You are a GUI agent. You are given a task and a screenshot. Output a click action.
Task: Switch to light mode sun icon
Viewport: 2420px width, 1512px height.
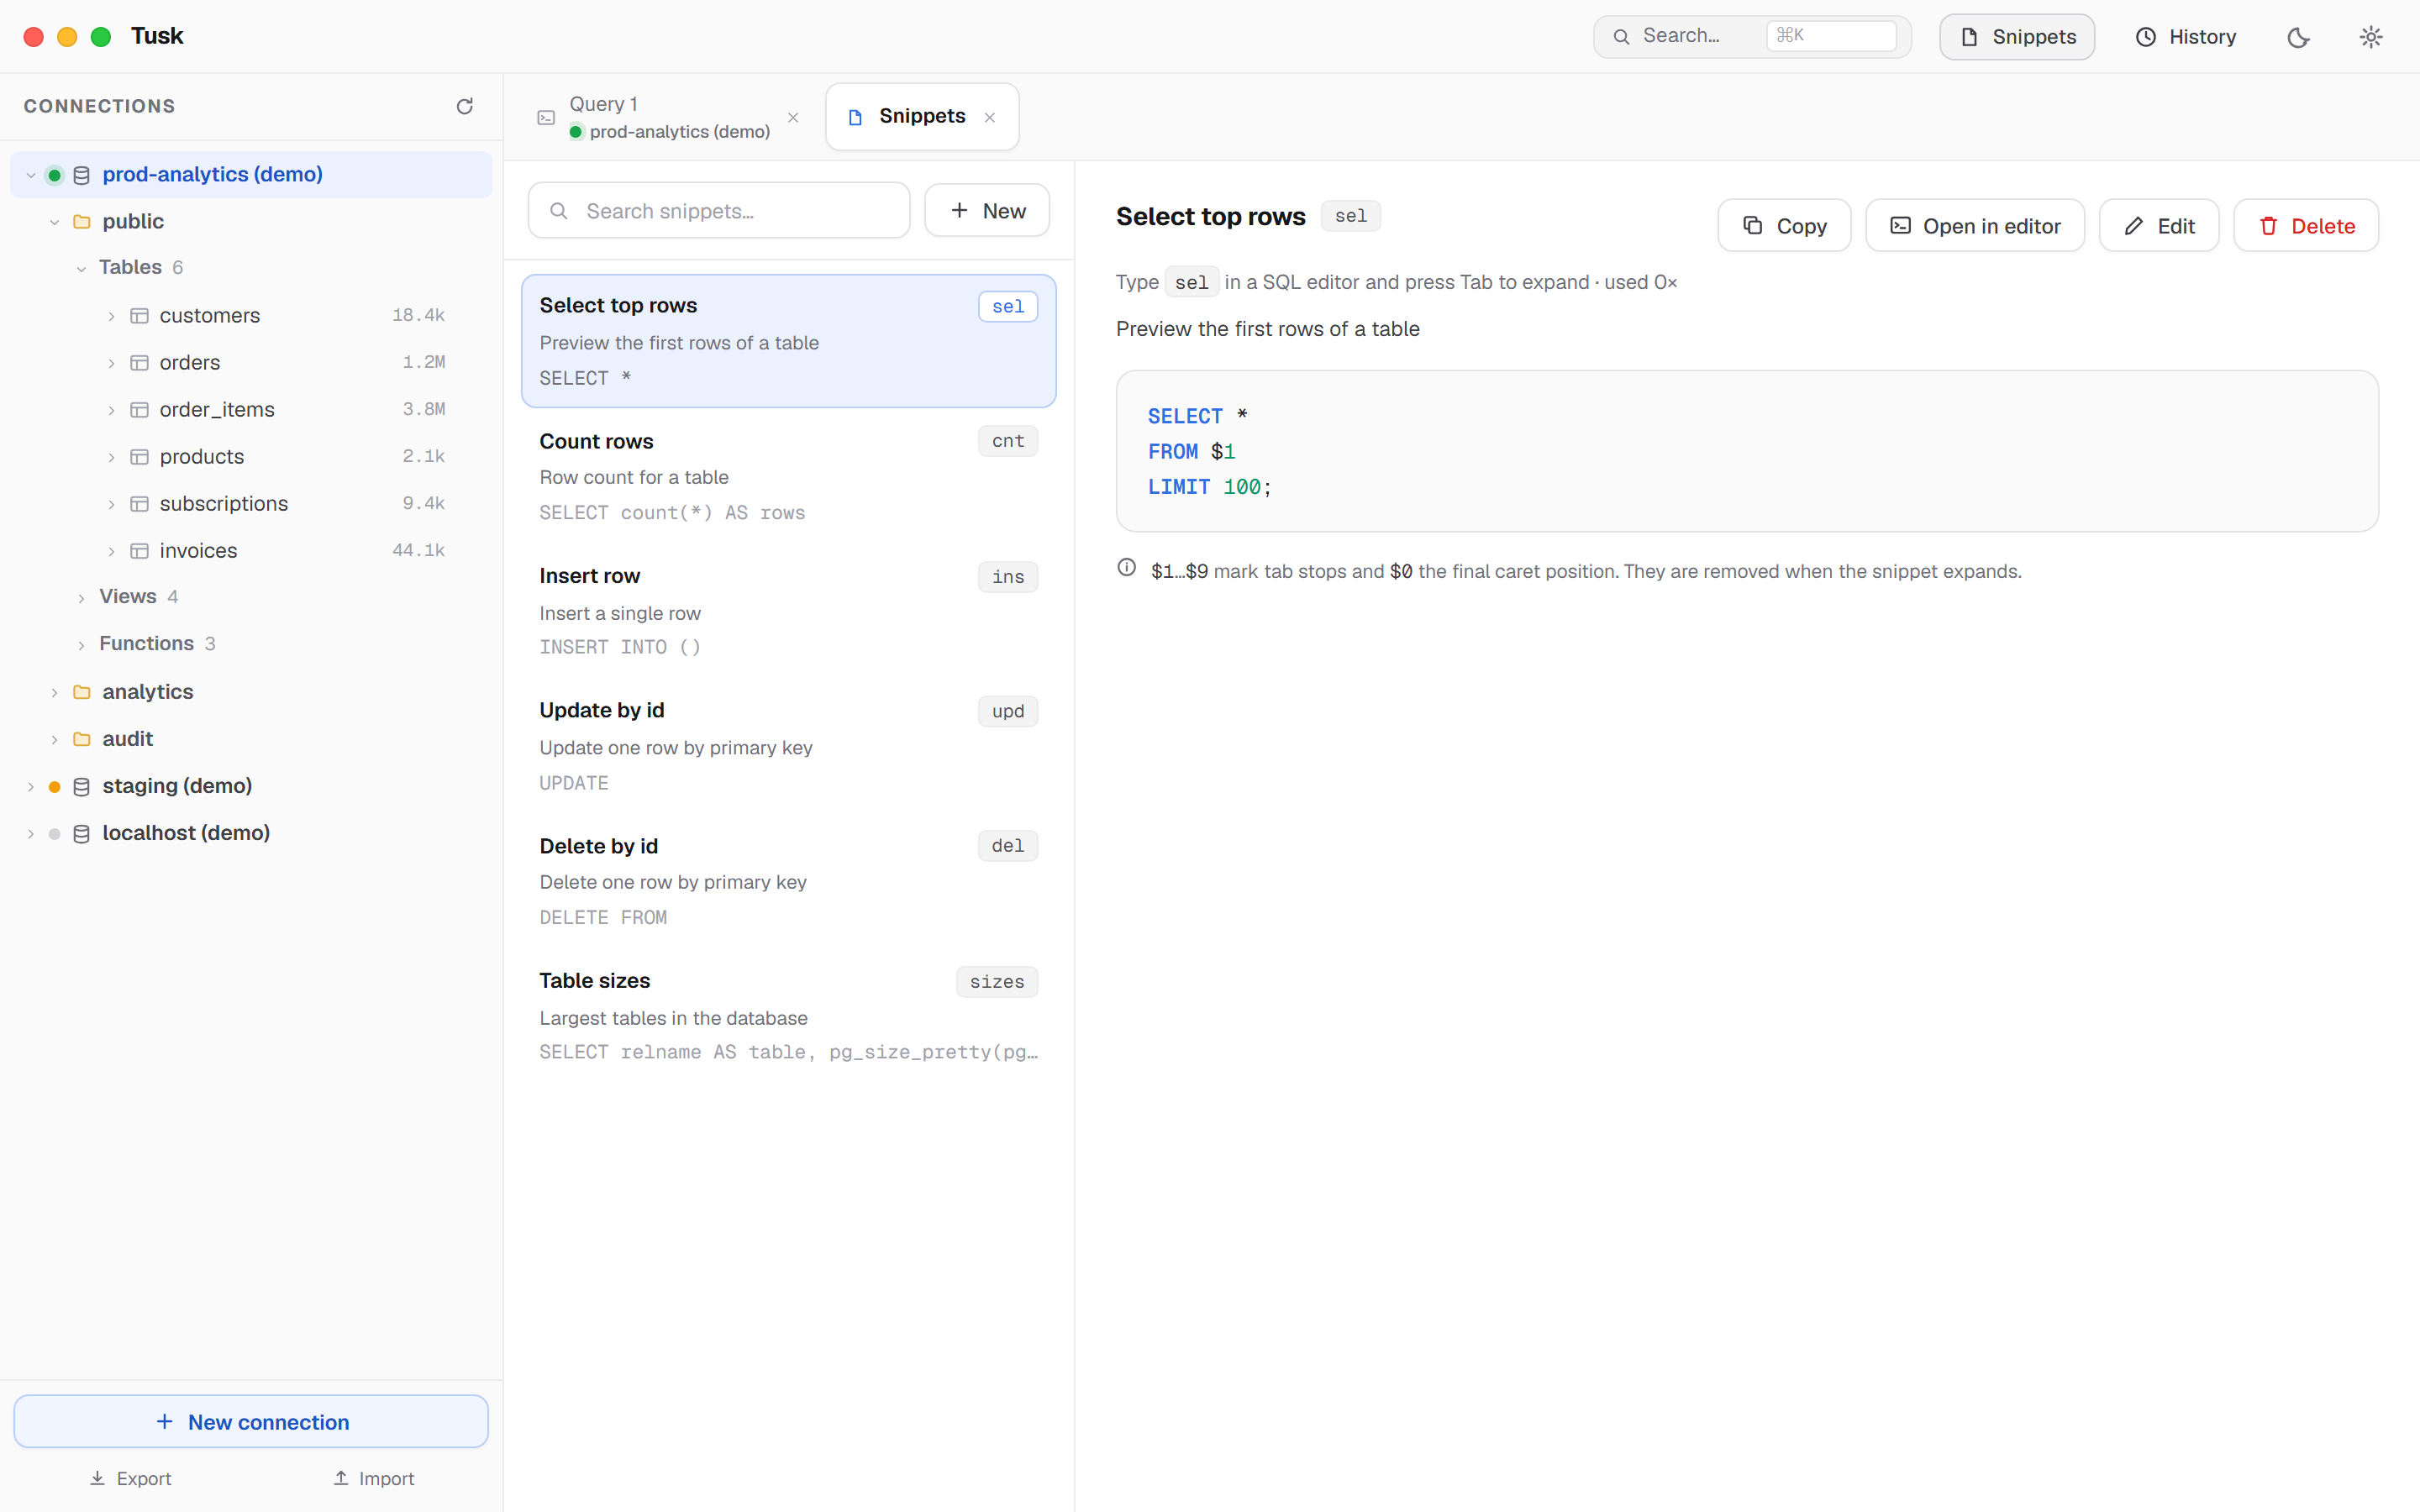point(2371,37)
